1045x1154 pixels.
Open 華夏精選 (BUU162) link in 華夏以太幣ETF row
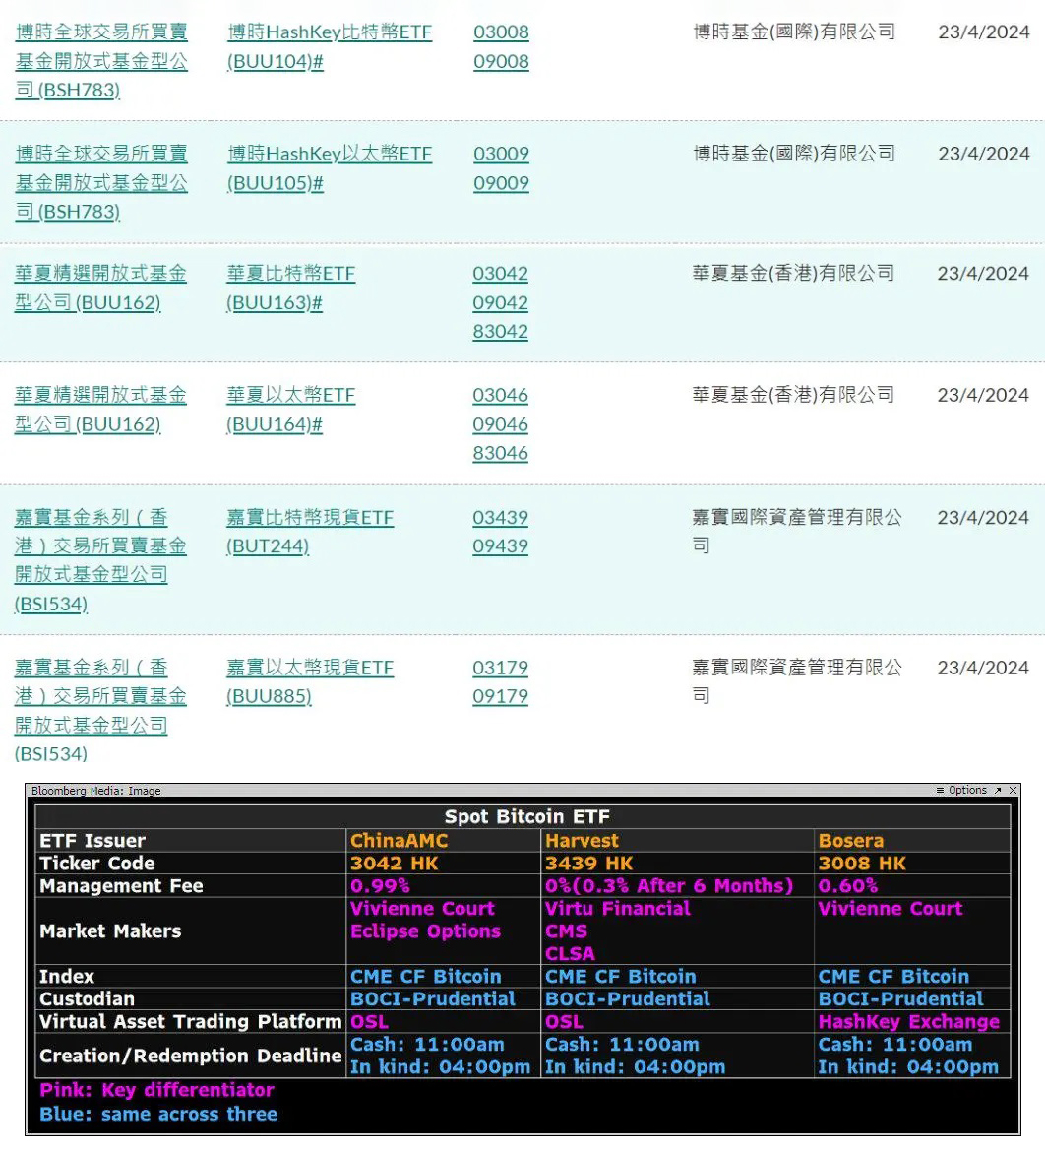pos(100,410)
